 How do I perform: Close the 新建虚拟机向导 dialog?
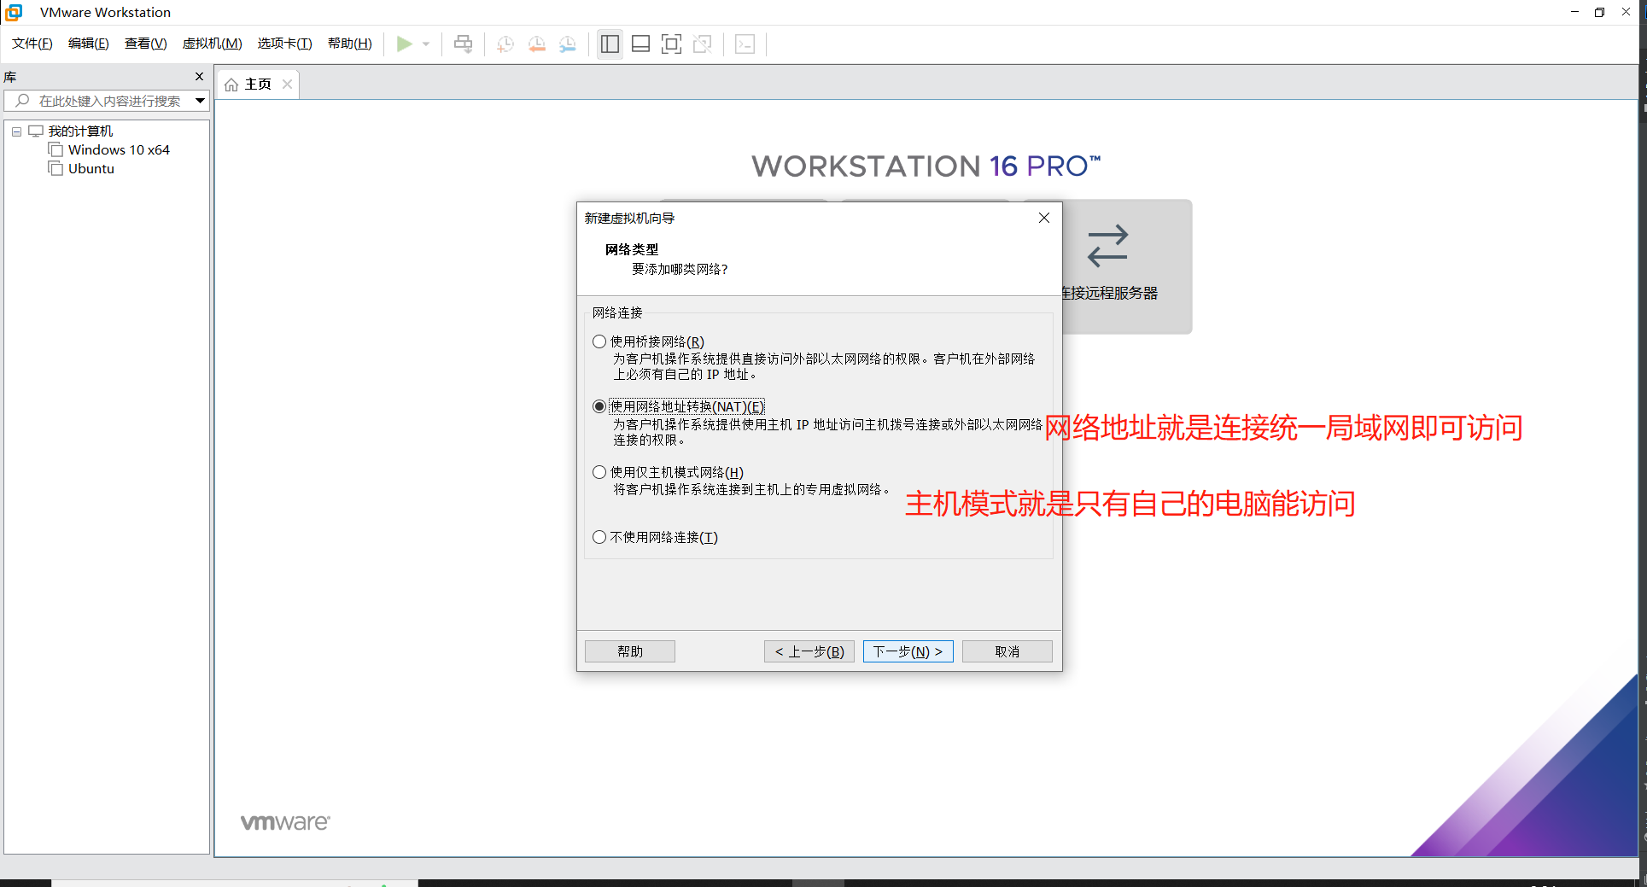point(1043,218)
